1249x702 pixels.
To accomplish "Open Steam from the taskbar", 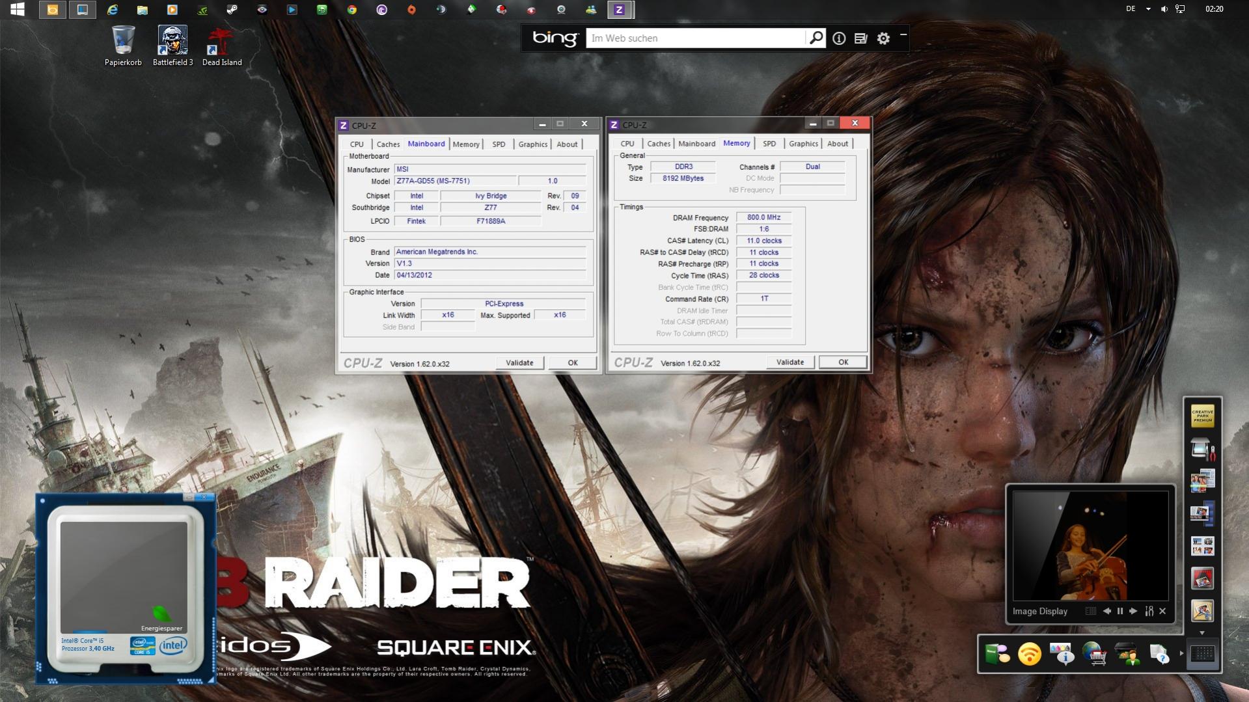I will click(x=232, y=10).
